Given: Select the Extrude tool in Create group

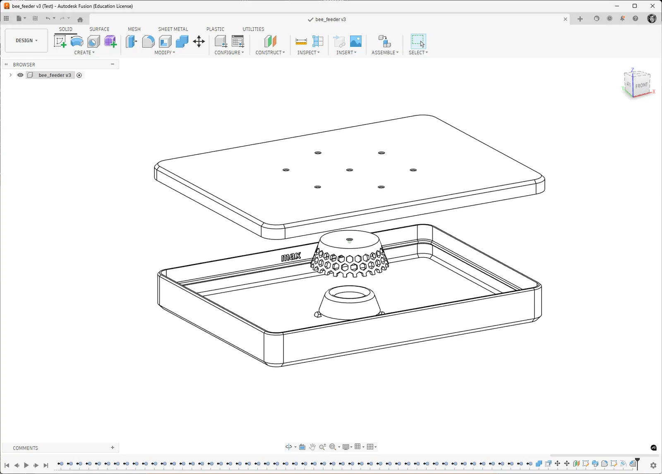Looking at the screenshot, I should point(77,41).
